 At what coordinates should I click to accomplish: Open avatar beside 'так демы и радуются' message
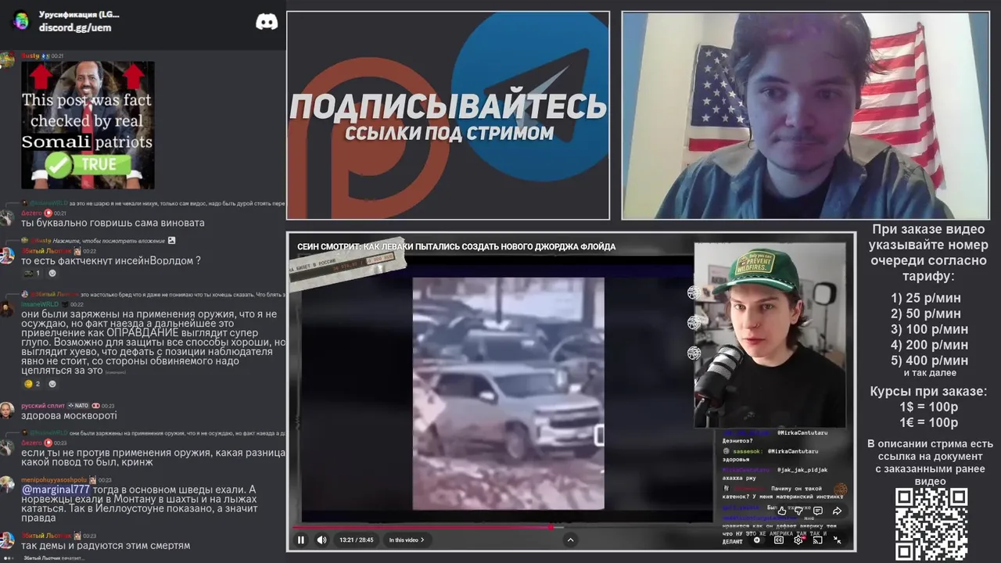[6, 540]
